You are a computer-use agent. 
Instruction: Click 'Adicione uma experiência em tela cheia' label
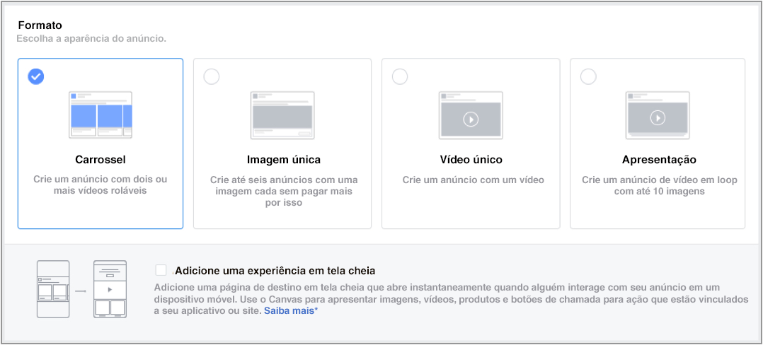click(275, 270)
